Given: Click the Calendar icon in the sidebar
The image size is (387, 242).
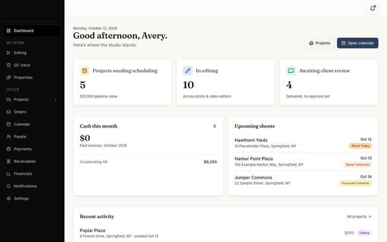Looking at the screenshot, I should tap(9, 124).
